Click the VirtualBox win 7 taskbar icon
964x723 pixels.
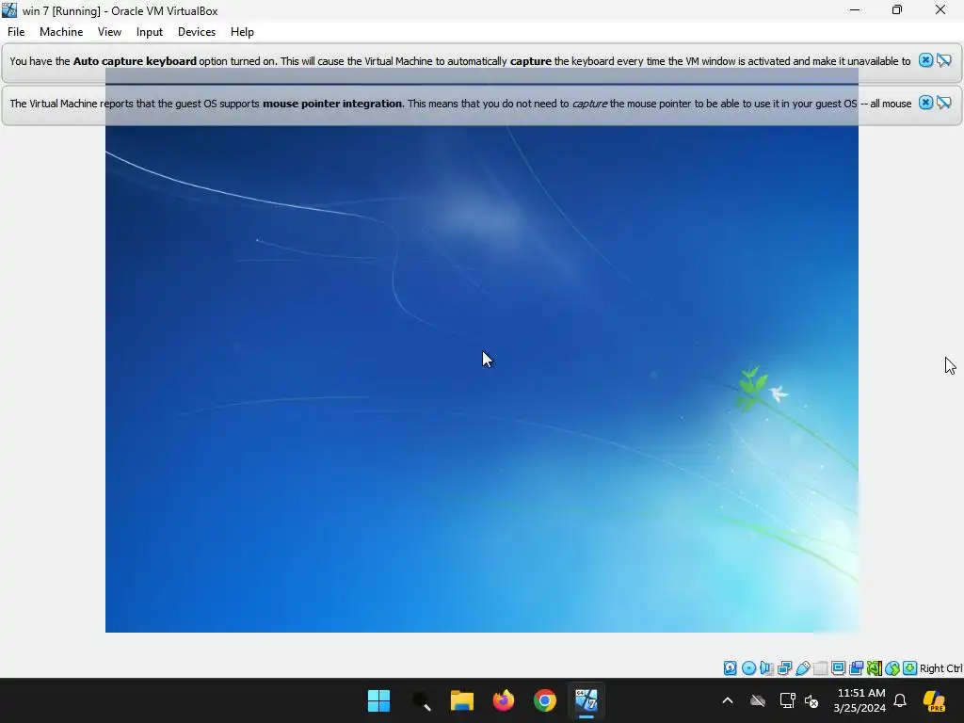[x=586, y=700]
